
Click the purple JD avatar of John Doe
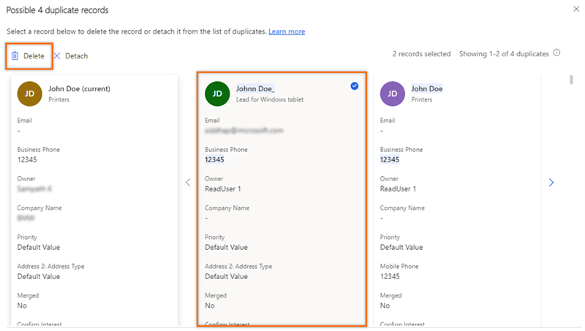point(393,94)
